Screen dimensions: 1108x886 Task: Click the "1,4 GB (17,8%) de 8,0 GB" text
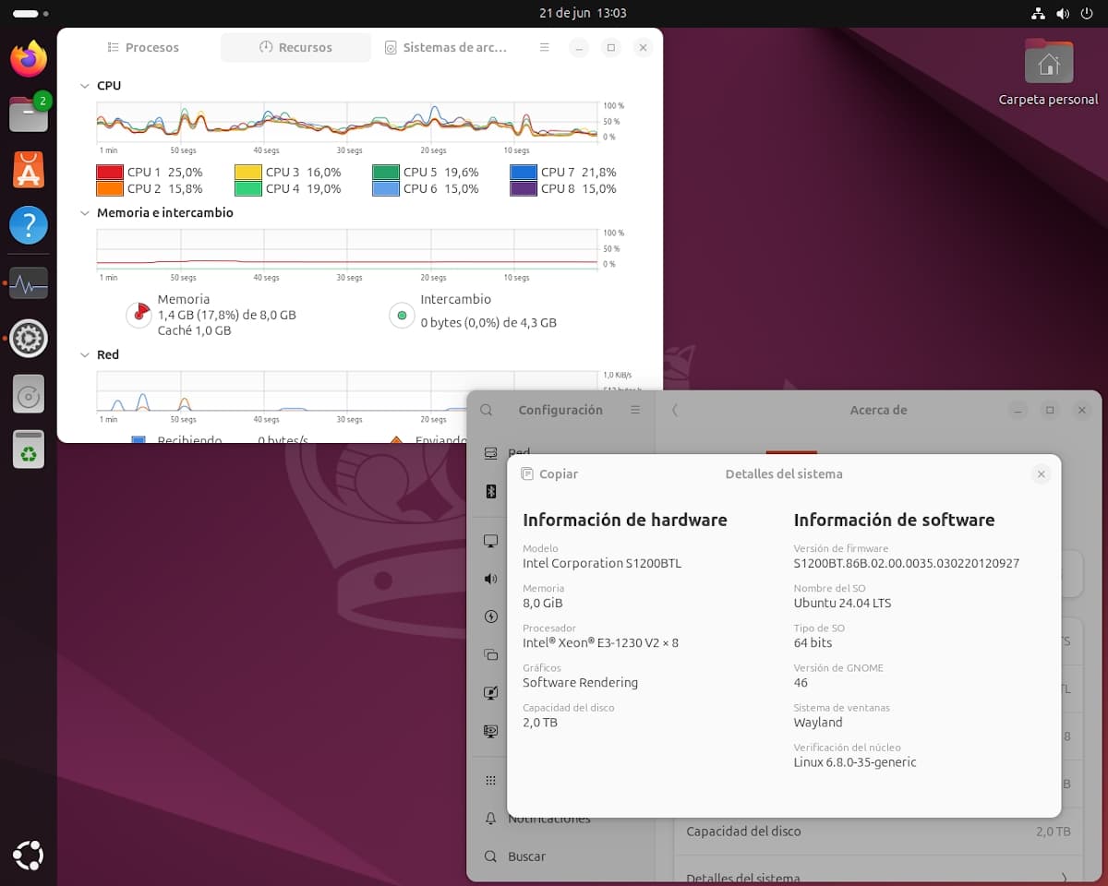(x=226, y=315)
